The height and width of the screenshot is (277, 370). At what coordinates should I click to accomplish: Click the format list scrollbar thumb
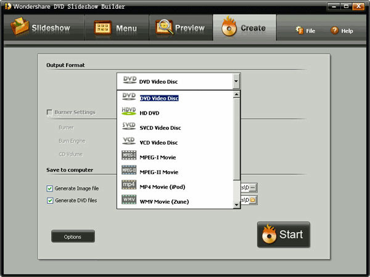pyautogui.click(x=236, y=139)
